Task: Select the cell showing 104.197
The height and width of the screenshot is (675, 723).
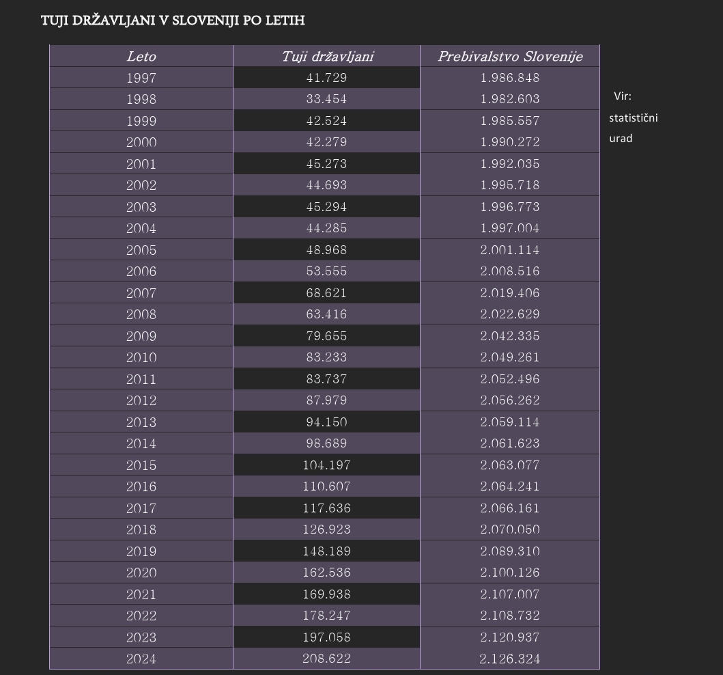Action: [326, 465]
